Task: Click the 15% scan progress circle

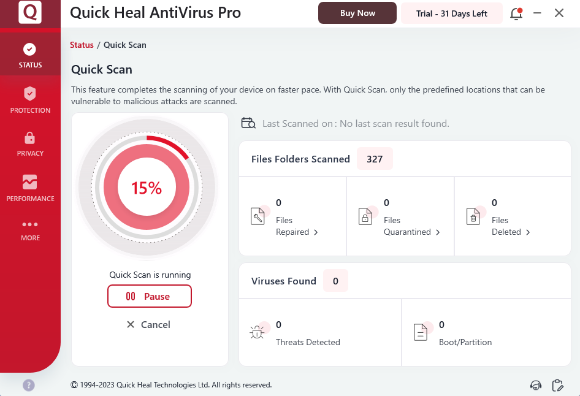Action: 147,188
